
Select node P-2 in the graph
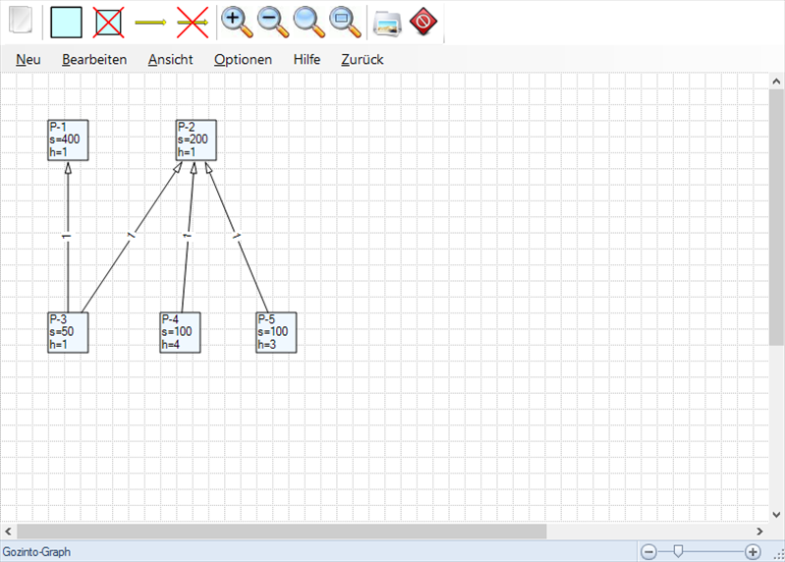tap(196, 140)
